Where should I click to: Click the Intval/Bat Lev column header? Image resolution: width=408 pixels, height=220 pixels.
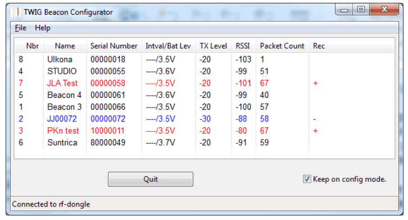(169, 46)
